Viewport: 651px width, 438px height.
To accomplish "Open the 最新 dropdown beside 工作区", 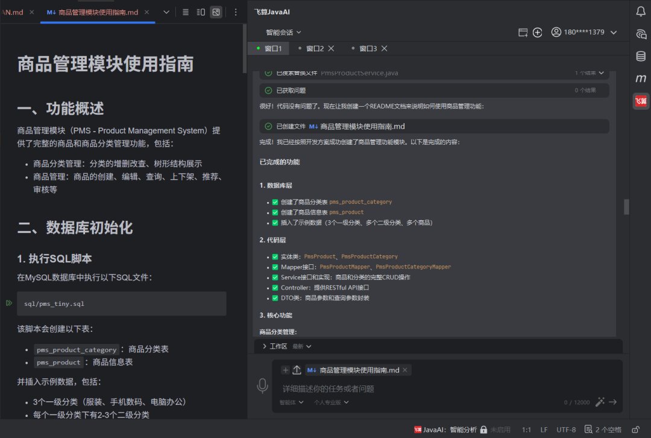I will (302, 346).
